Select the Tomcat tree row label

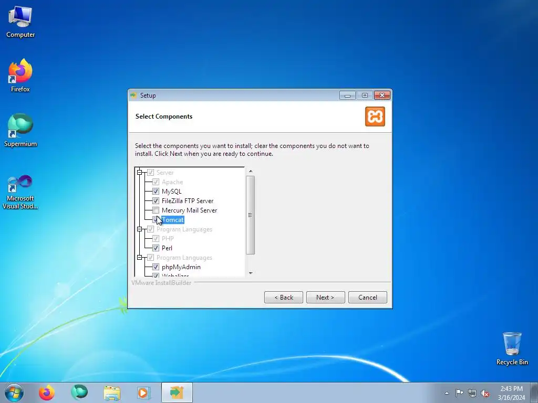coord(172,220)
